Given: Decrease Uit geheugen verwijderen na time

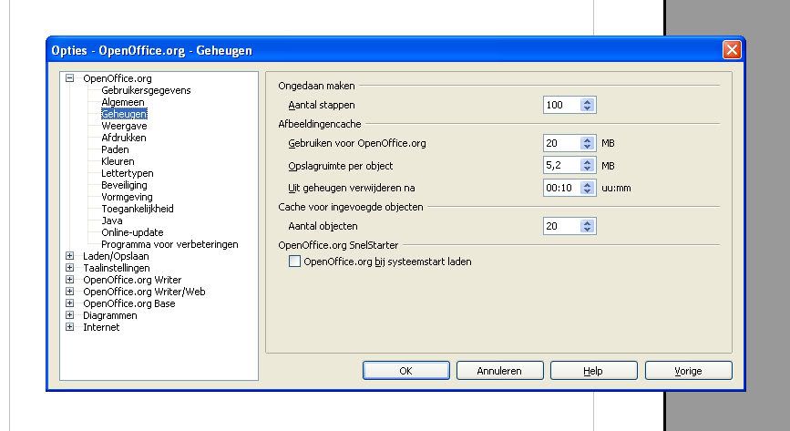Looking at the screenshot, I should pyautogui.click(x=587, y=190).
